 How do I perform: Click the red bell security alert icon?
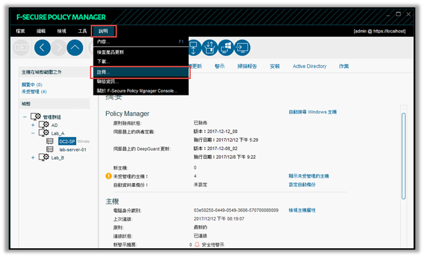[x=197, y=244]
